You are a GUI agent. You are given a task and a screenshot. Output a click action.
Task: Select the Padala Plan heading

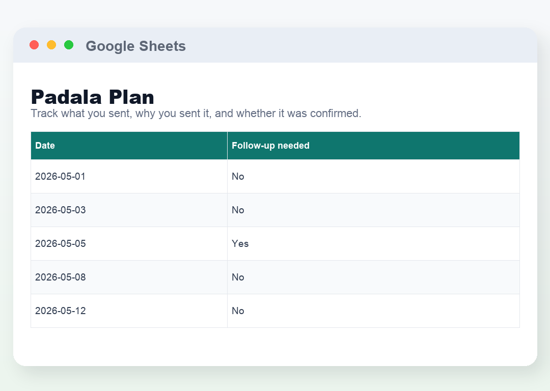[x=93, y=97]
